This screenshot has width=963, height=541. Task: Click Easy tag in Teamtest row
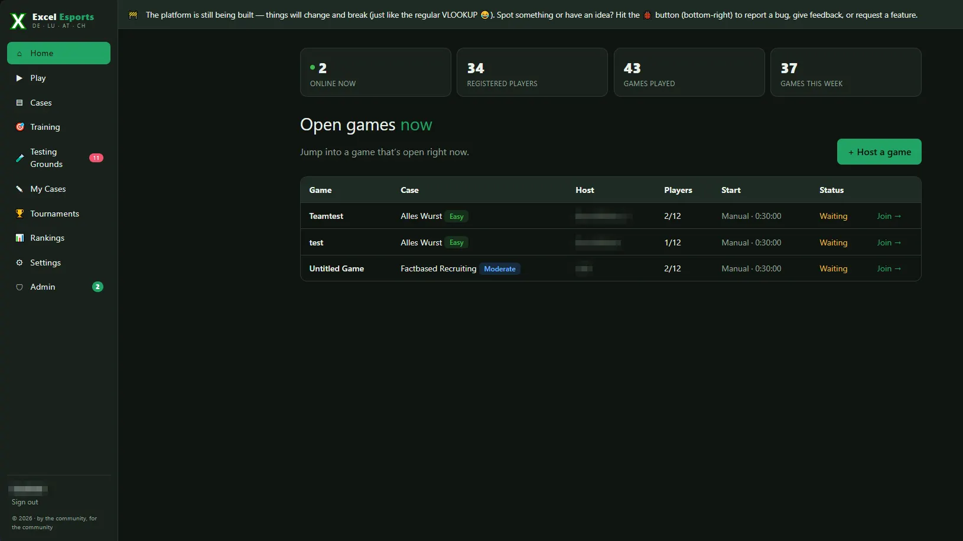click(x=456, y=217)
